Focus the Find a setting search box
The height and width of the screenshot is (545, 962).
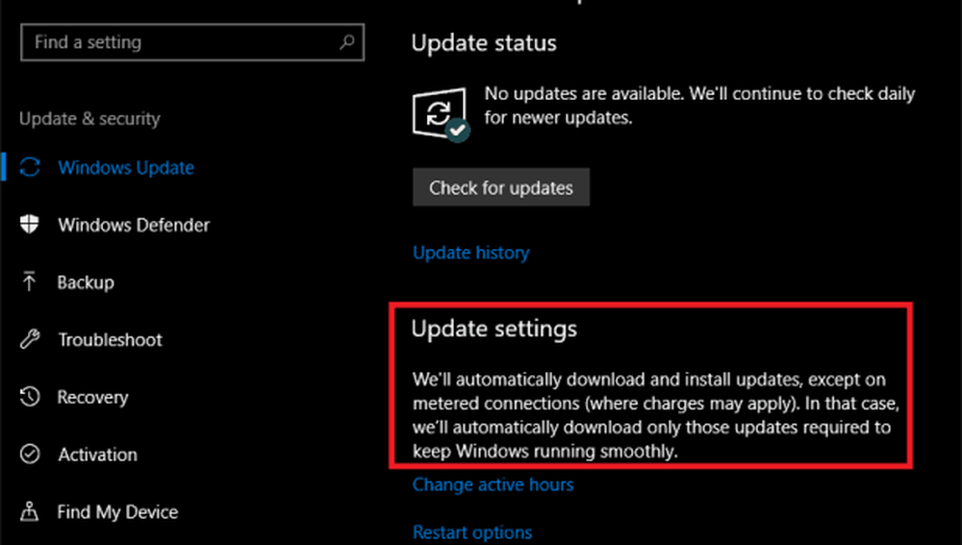click(x=178, y=42)
